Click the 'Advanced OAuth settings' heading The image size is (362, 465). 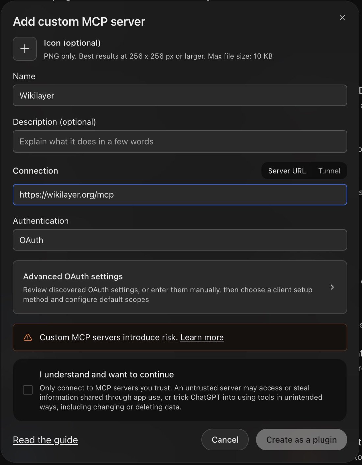click(x=73, y=276)
